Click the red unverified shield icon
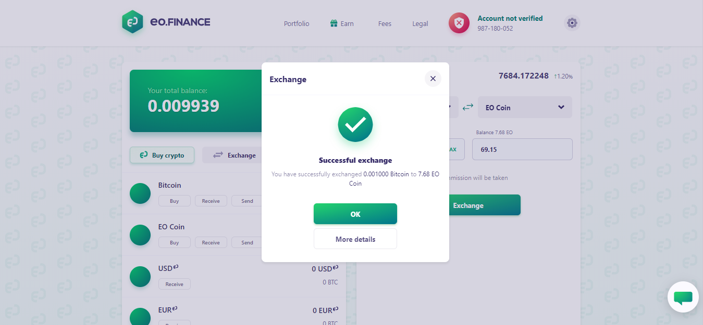 tap(459, 23)
